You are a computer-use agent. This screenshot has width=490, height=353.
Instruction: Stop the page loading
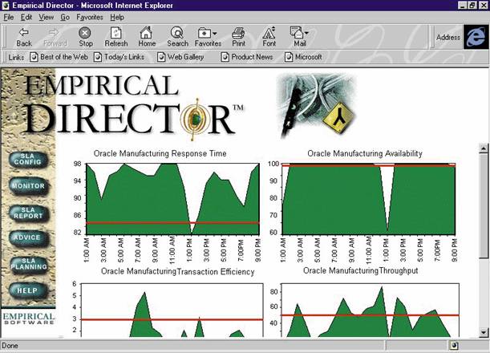pyautogui.click(x=85, y=37)
